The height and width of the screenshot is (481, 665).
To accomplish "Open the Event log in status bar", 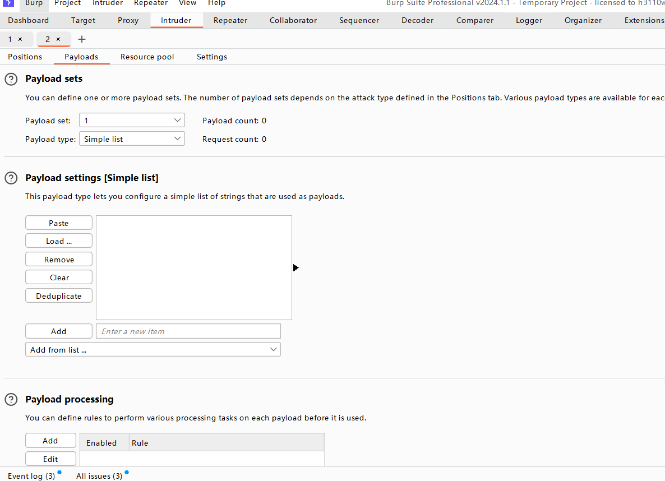I will coord(31,476).
